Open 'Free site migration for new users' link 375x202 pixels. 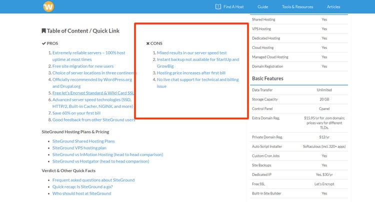(x=83, y=66)
